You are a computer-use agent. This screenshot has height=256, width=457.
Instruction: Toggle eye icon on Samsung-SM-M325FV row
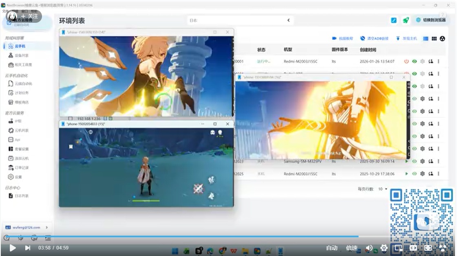point(414,162)
